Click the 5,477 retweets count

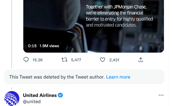[x=76, y=60]
